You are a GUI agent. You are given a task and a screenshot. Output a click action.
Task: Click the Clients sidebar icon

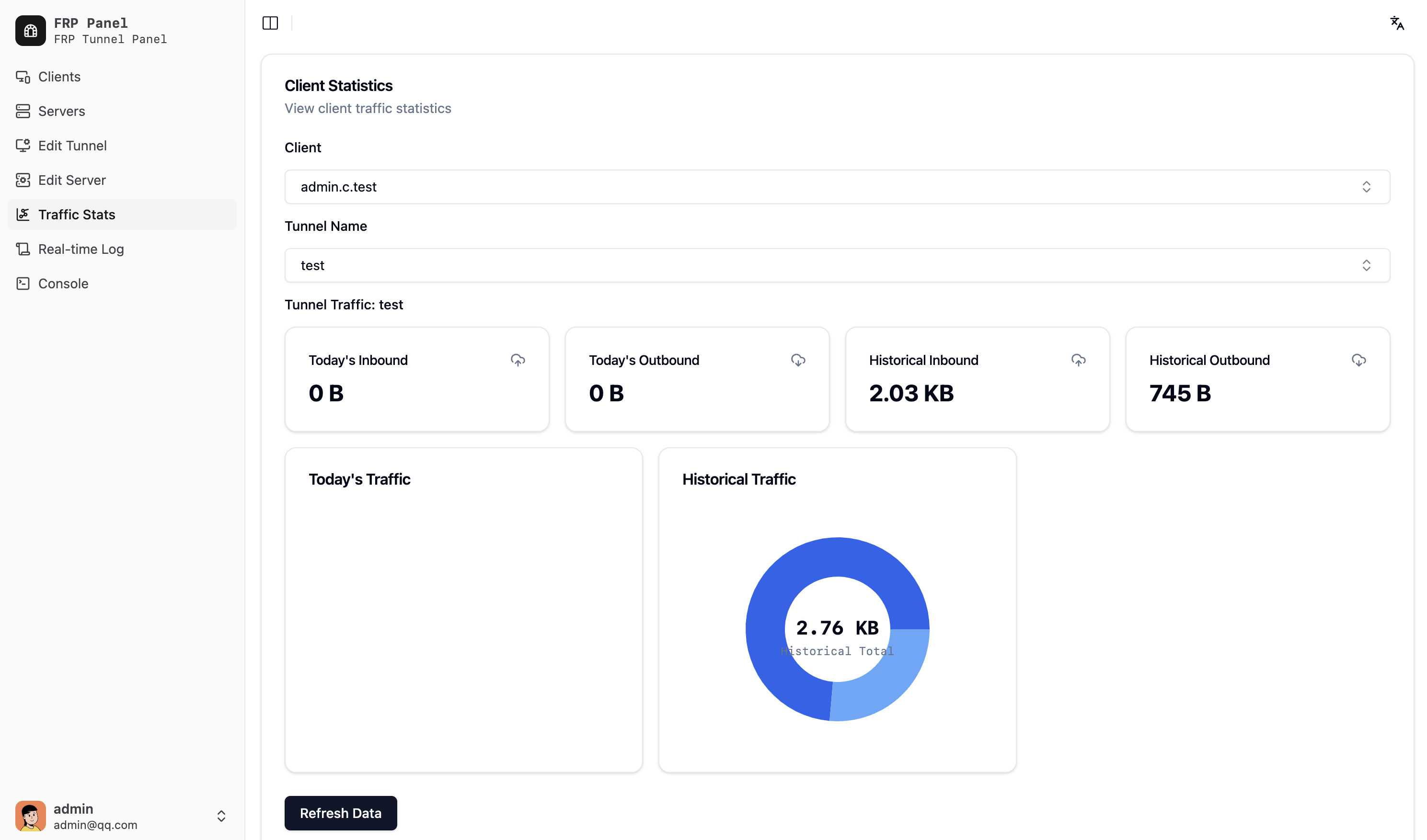click(x=23, y=76)
